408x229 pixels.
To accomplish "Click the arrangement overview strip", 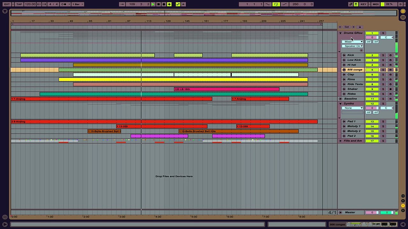I will 204,13.
